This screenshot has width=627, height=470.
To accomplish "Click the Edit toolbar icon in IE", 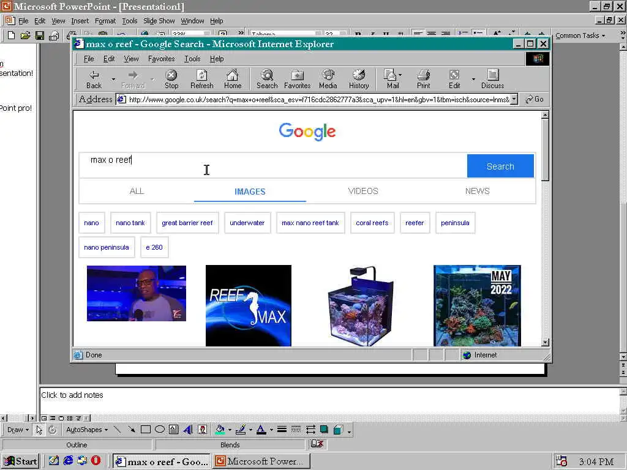I will click(x=454, y=79).
